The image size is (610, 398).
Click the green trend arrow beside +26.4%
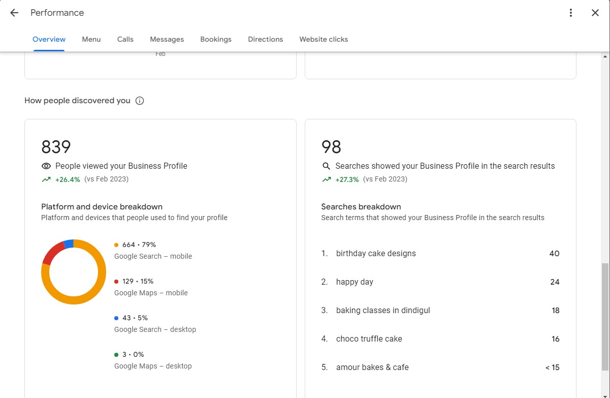click(46, 179)
